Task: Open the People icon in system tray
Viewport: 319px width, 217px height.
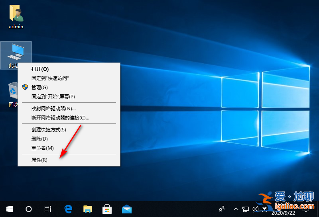Action: tap(222, 209)
